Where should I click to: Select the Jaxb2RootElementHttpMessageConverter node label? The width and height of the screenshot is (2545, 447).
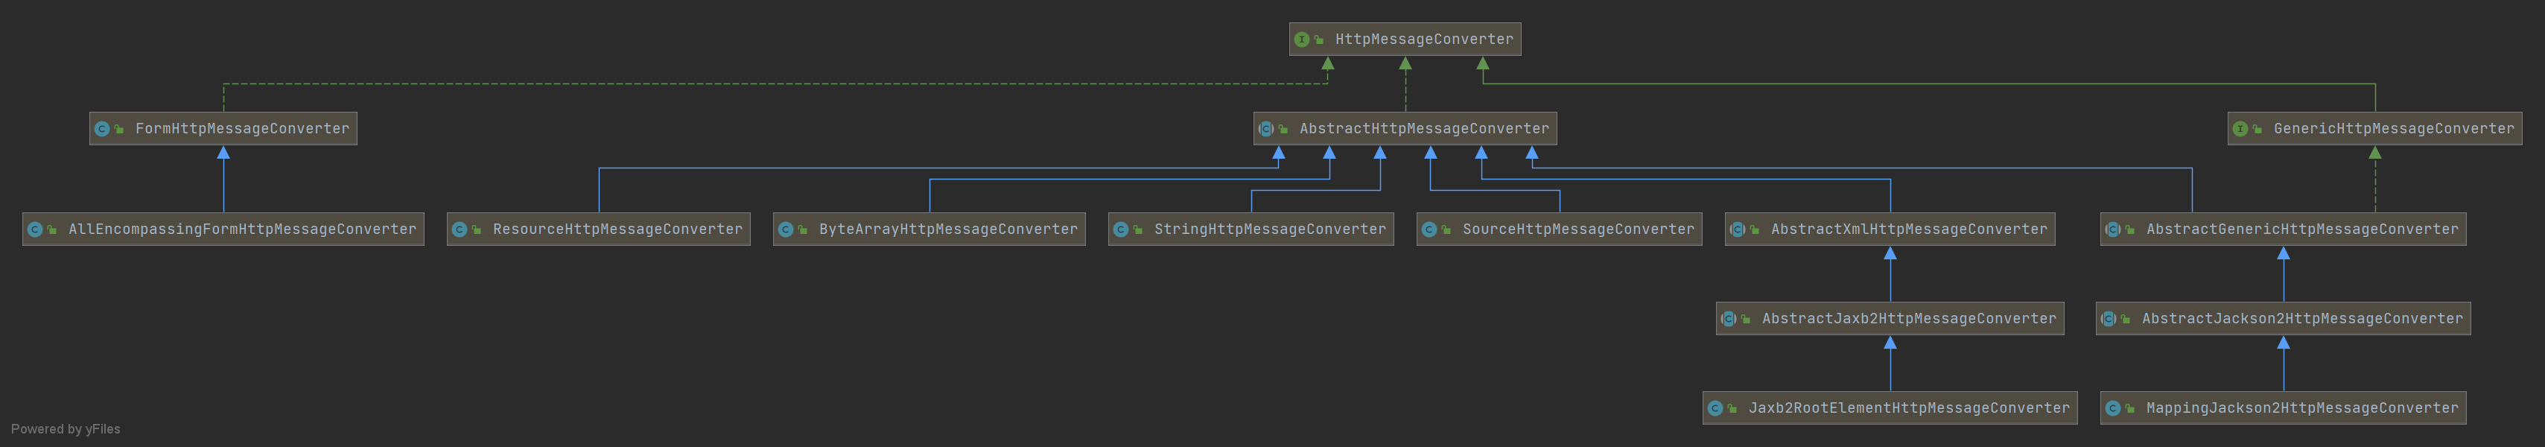coord(1909,408)
